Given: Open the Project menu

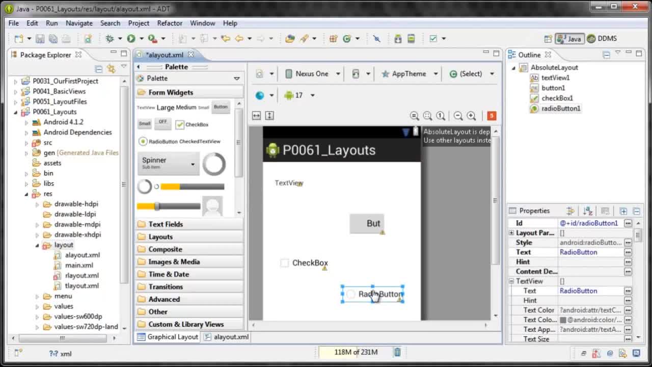Looking at the screenshot, I should point(139,23).
